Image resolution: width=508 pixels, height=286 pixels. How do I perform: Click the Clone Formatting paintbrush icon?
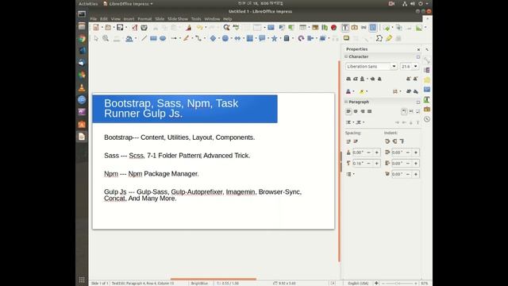tap(188, 28)
